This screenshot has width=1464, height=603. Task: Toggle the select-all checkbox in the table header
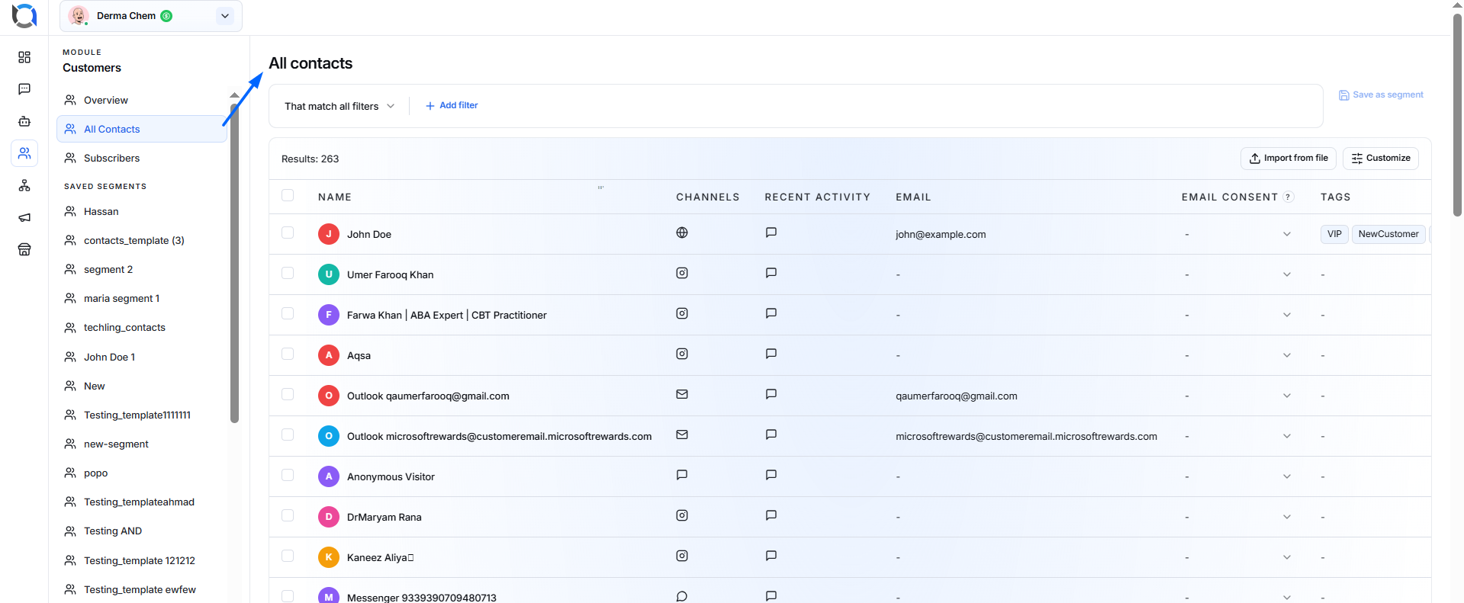tap(288, 195)
